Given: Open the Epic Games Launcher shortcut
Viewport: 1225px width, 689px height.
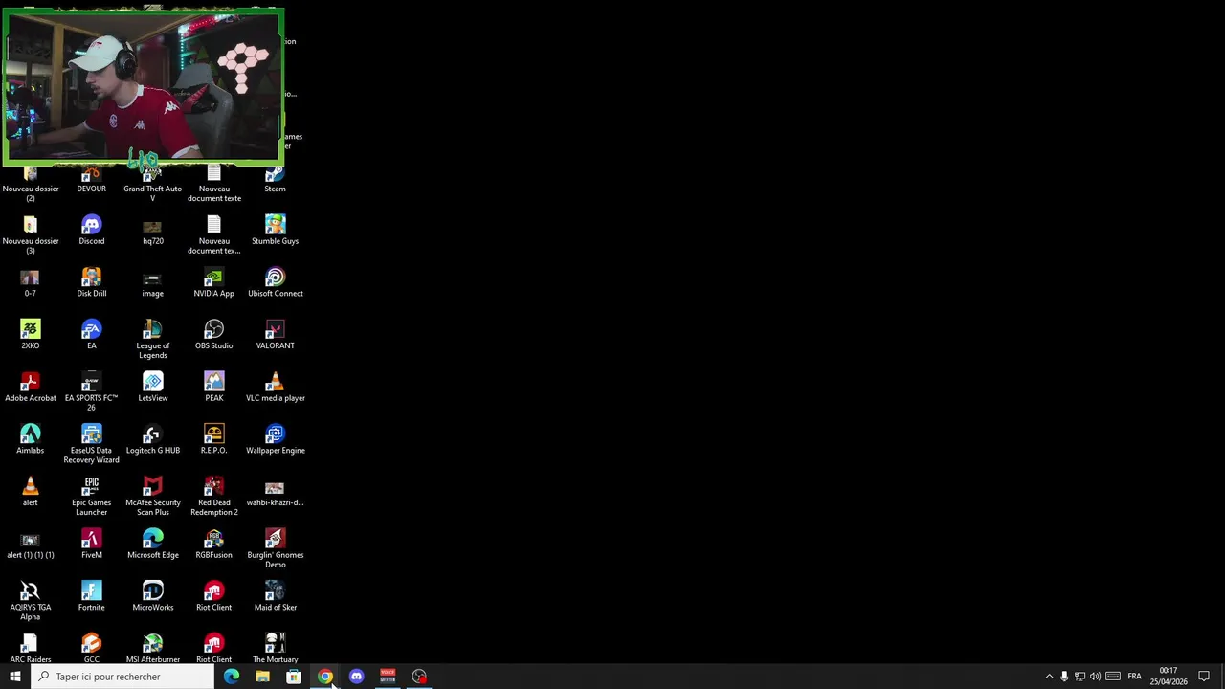Looking at the screenshot, I should click(92, 497).
